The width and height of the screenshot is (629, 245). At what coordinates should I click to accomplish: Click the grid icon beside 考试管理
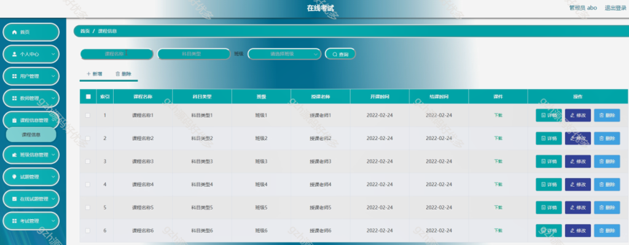pyautogui.click(x=15, y=221)
